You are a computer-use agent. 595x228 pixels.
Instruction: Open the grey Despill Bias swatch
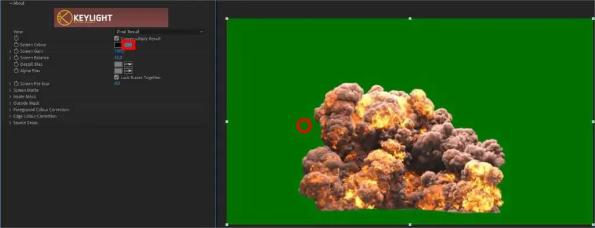coord(118,64)
